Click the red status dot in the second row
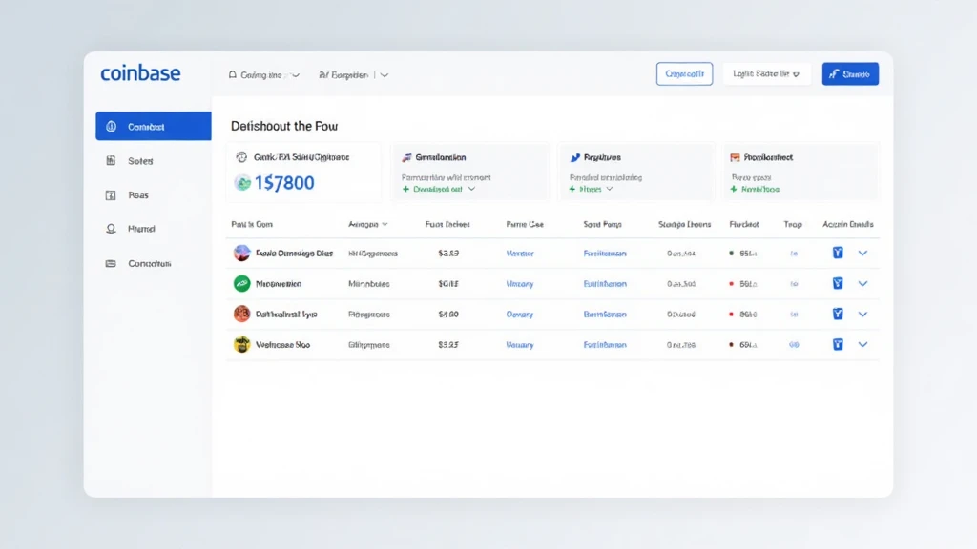 (x=731, y=283)
